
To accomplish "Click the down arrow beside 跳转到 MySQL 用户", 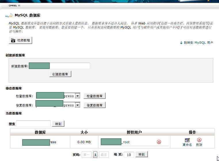I will [181, 43].
